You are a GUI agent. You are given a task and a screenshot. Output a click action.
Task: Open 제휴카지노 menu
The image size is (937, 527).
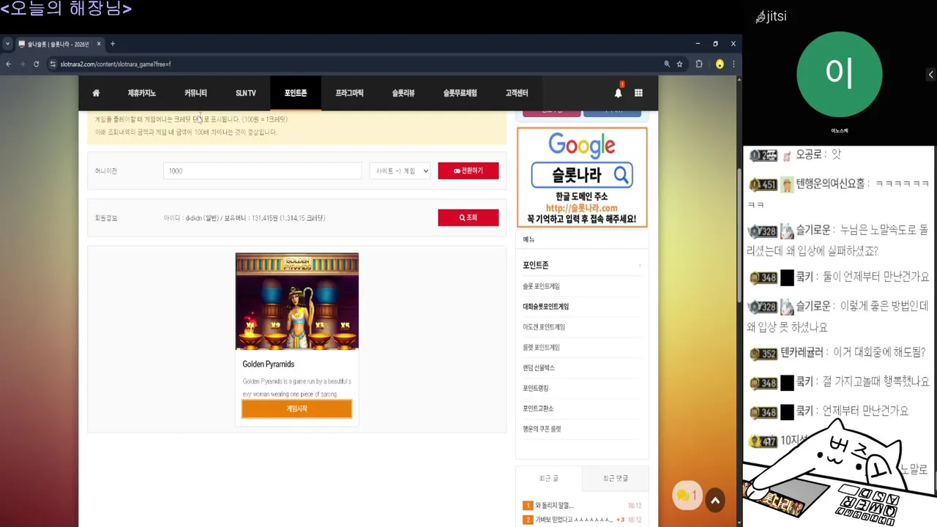pos(142,93)
